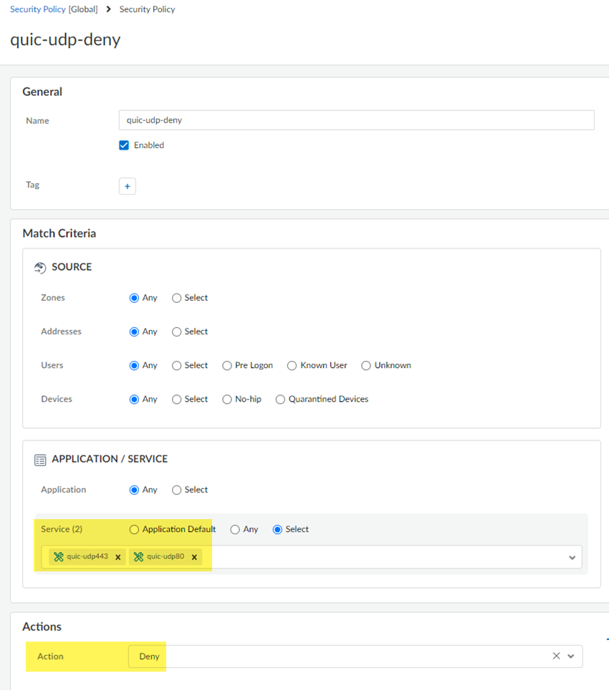Open the Action dropdown arrow
The height and width of the screenshot is (691, 609).
pos(571,656)
